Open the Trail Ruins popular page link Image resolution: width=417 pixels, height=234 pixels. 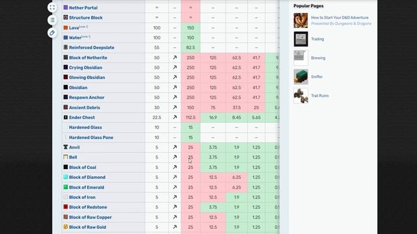point(320,96)
